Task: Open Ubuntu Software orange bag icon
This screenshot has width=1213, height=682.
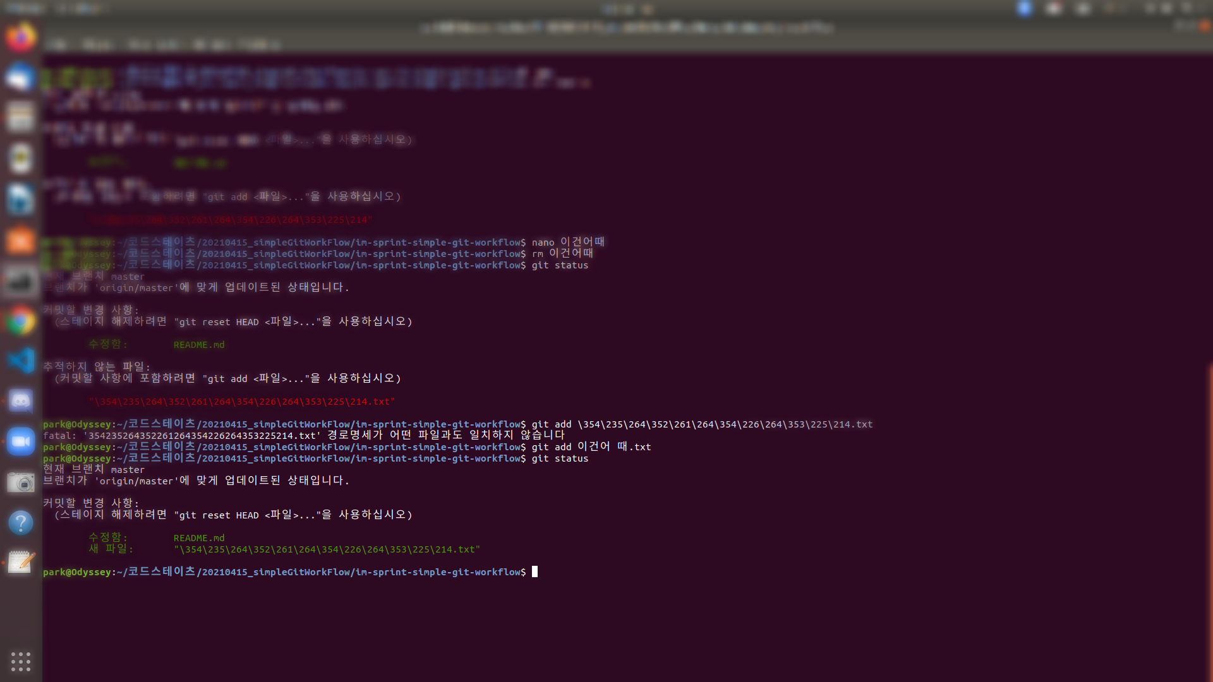Action: [x=21, y=240]
